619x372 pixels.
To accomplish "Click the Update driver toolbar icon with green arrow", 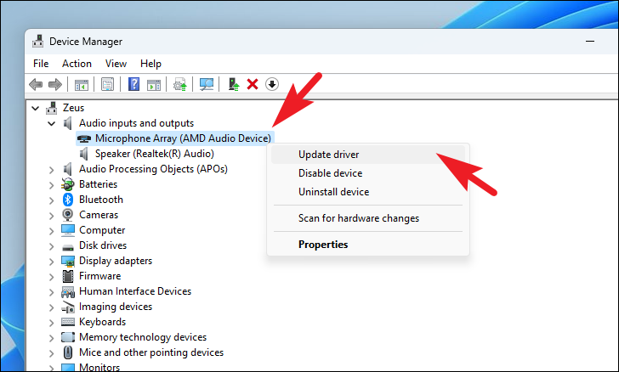I will click(x=233, y=84).
